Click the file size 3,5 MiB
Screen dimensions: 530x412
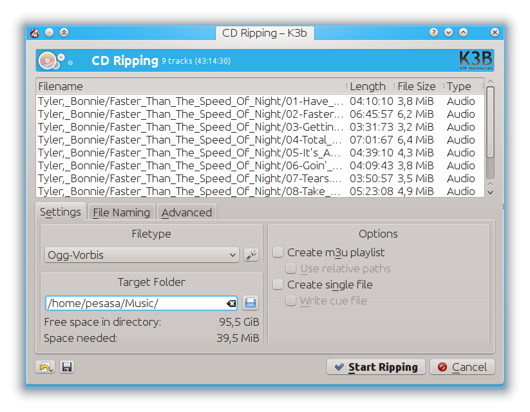(415, 178)
